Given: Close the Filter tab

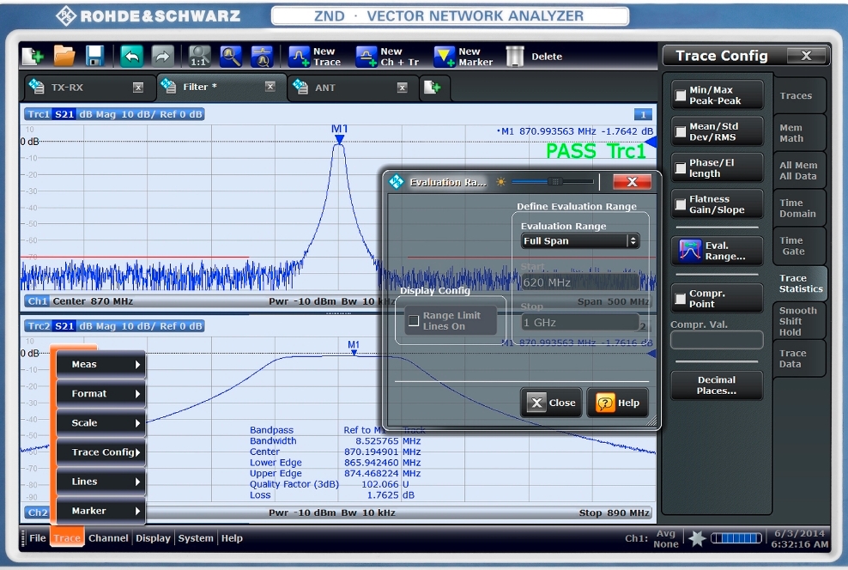Looking at the screenshot, I should pos(270,87).
